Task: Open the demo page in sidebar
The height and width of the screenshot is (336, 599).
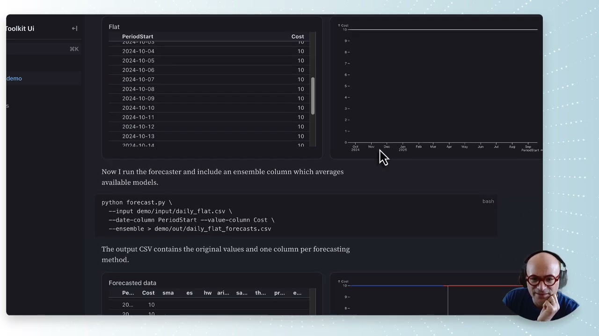Action: pos(14,78)
